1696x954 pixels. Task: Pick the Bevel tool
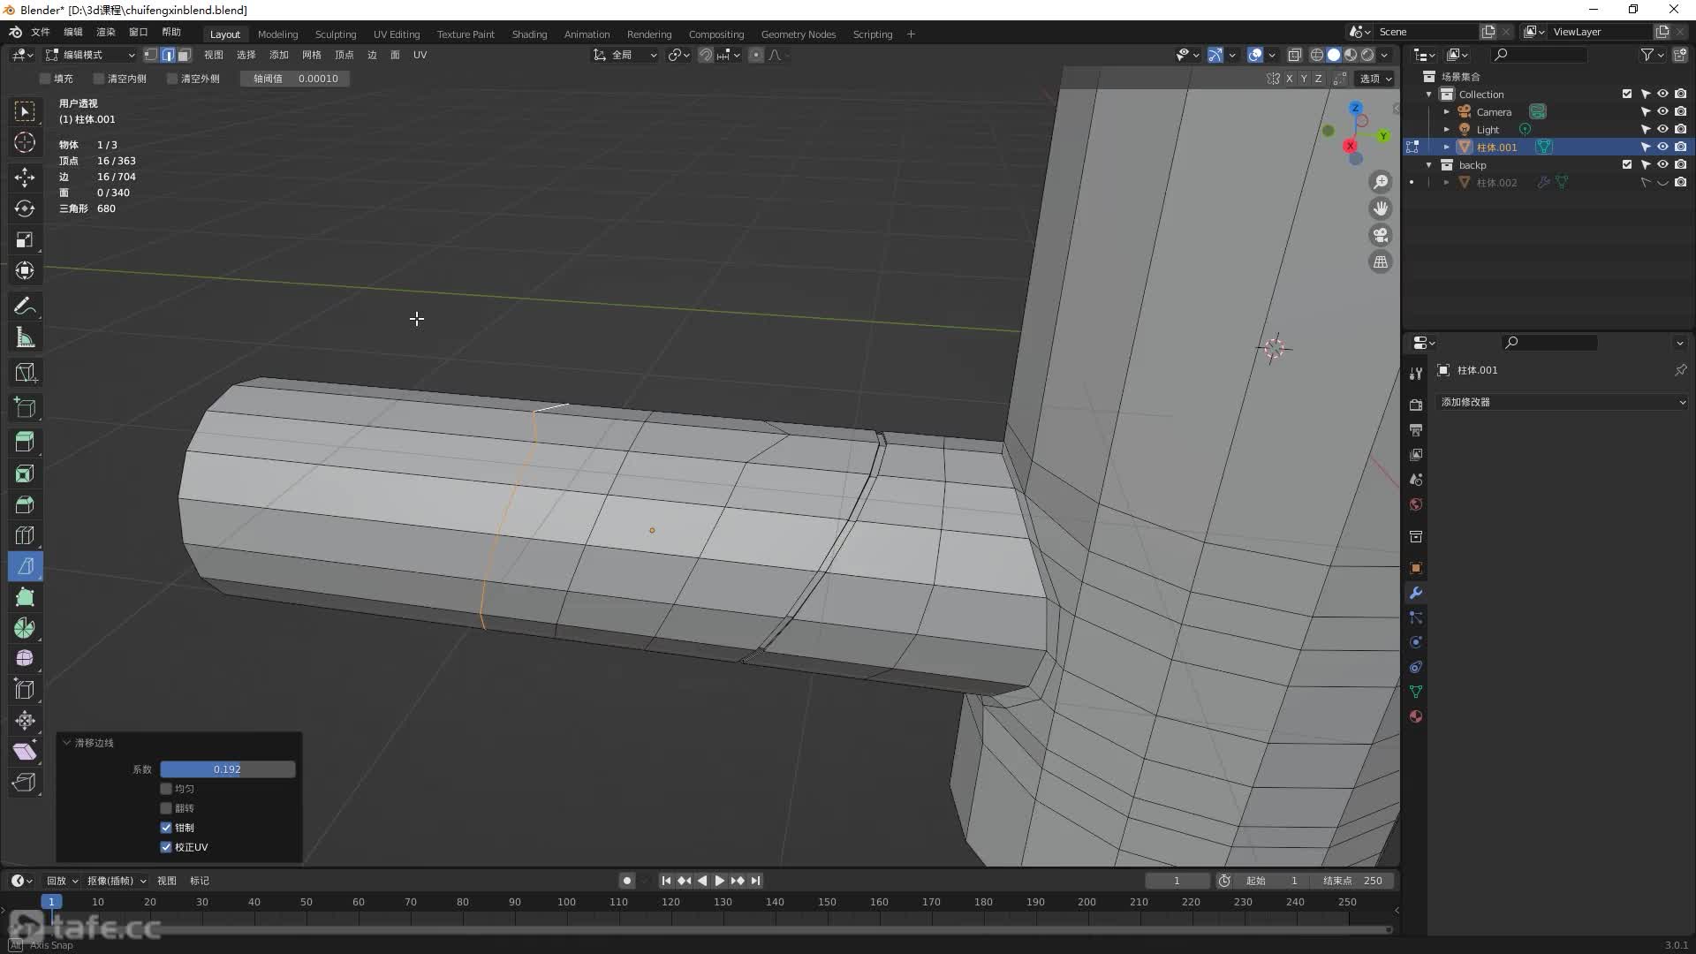[x=25, y=504]
